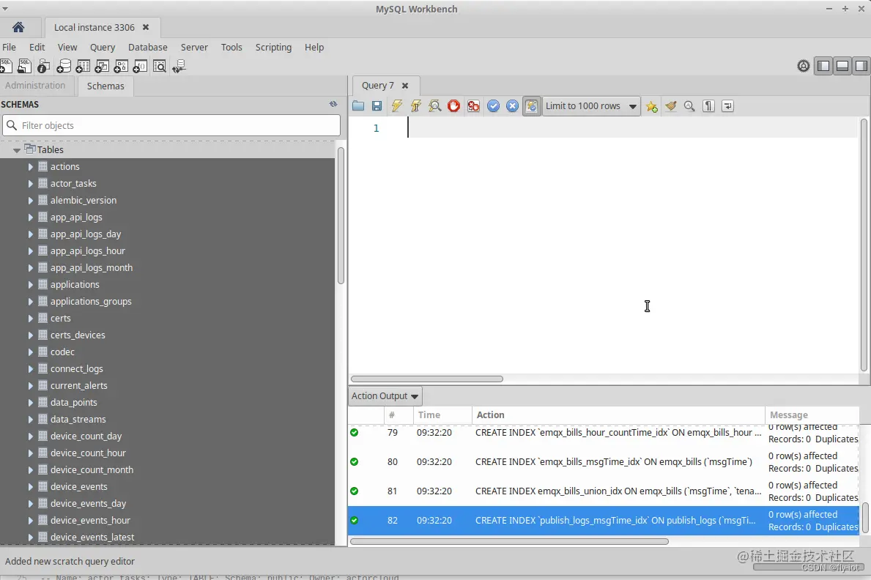The height and width of the screenshot is (580, 871).
Task: Collapse the Tables tree node
Action: [x=17, y=150]
